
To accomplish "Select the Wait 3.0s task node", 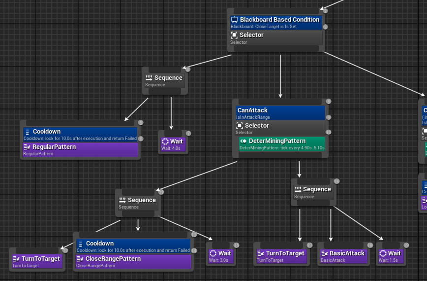I will click(x=220, y=256).
